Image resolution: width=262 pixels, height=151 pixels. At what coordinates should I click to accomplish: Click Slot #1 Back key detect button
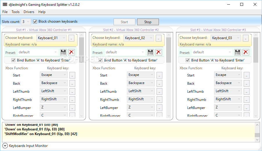tap(72, 83)
